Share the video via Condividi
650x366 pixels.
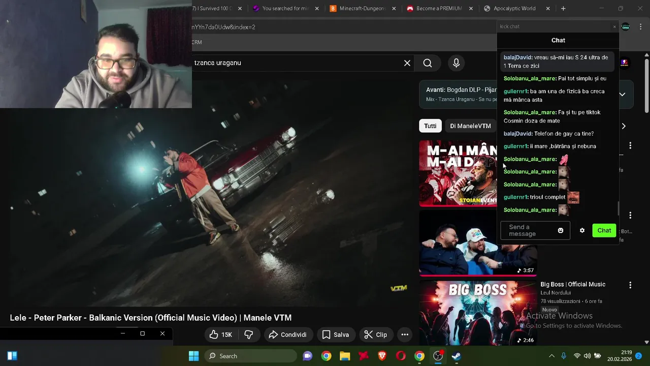point(288,334)
